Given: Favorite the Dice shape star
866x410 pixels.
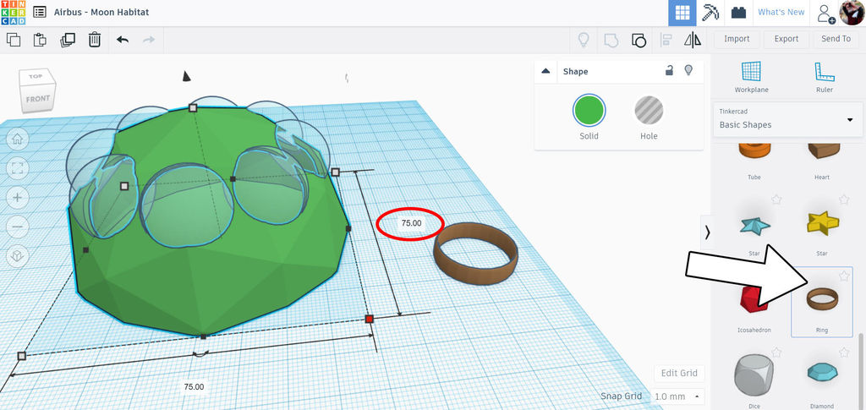Looking at the screenshot, I should (776, 352).
